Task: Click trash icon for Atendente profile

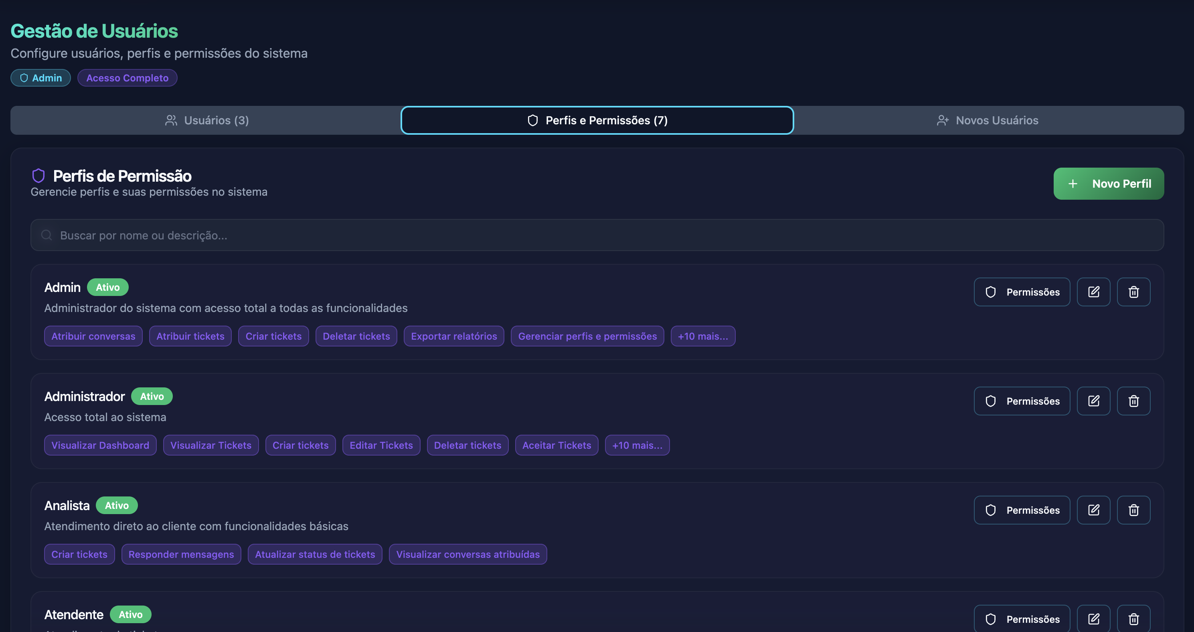Action: (1133, 618)
